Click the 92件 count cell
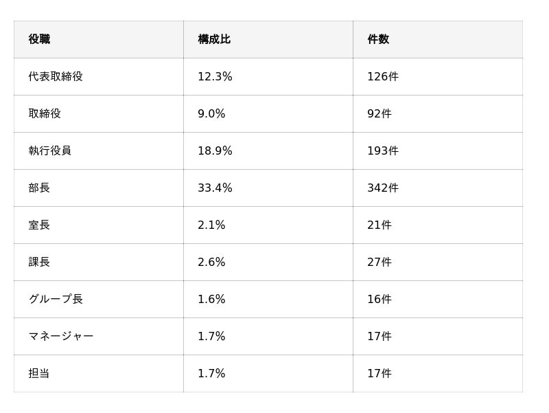Image resolution: width=549 pixels, height=413 pixels. pyautogui.click(x=438, y=113)
